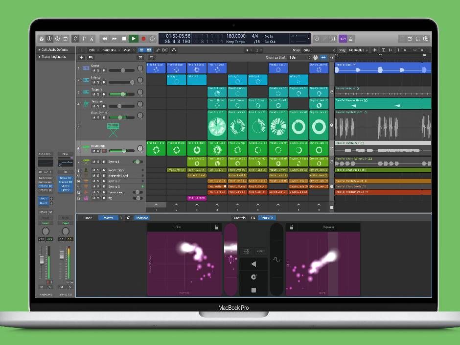
Task: Click the Rewind transport button
Action: [x=105, y=39]
